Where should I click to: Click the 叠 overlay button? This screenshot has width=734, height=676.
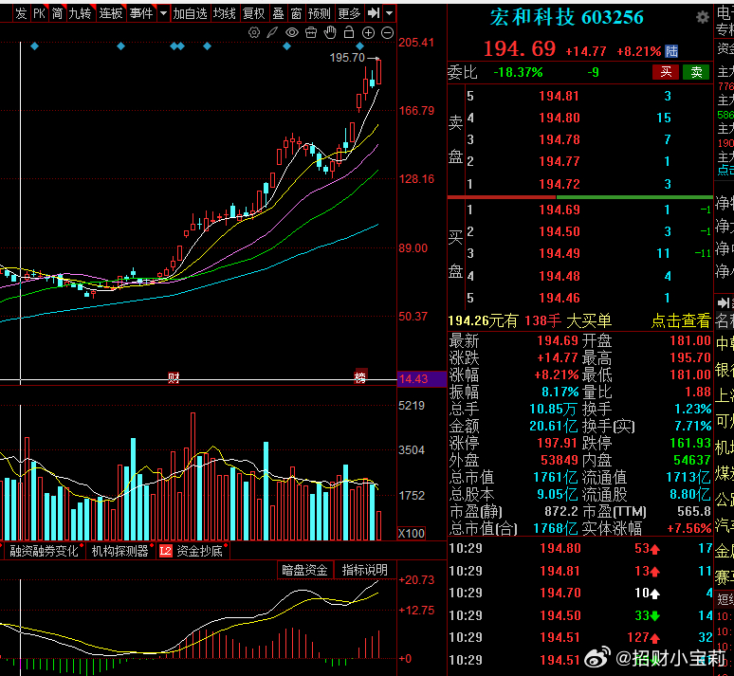click(279, 13)
